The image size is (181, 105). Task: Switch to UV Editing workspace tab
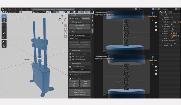(80, 9)
